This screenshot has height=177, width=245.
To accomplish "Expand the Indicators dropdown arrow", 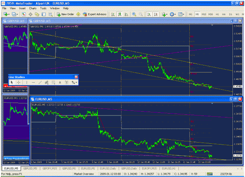I will click(x=167, y=14).
